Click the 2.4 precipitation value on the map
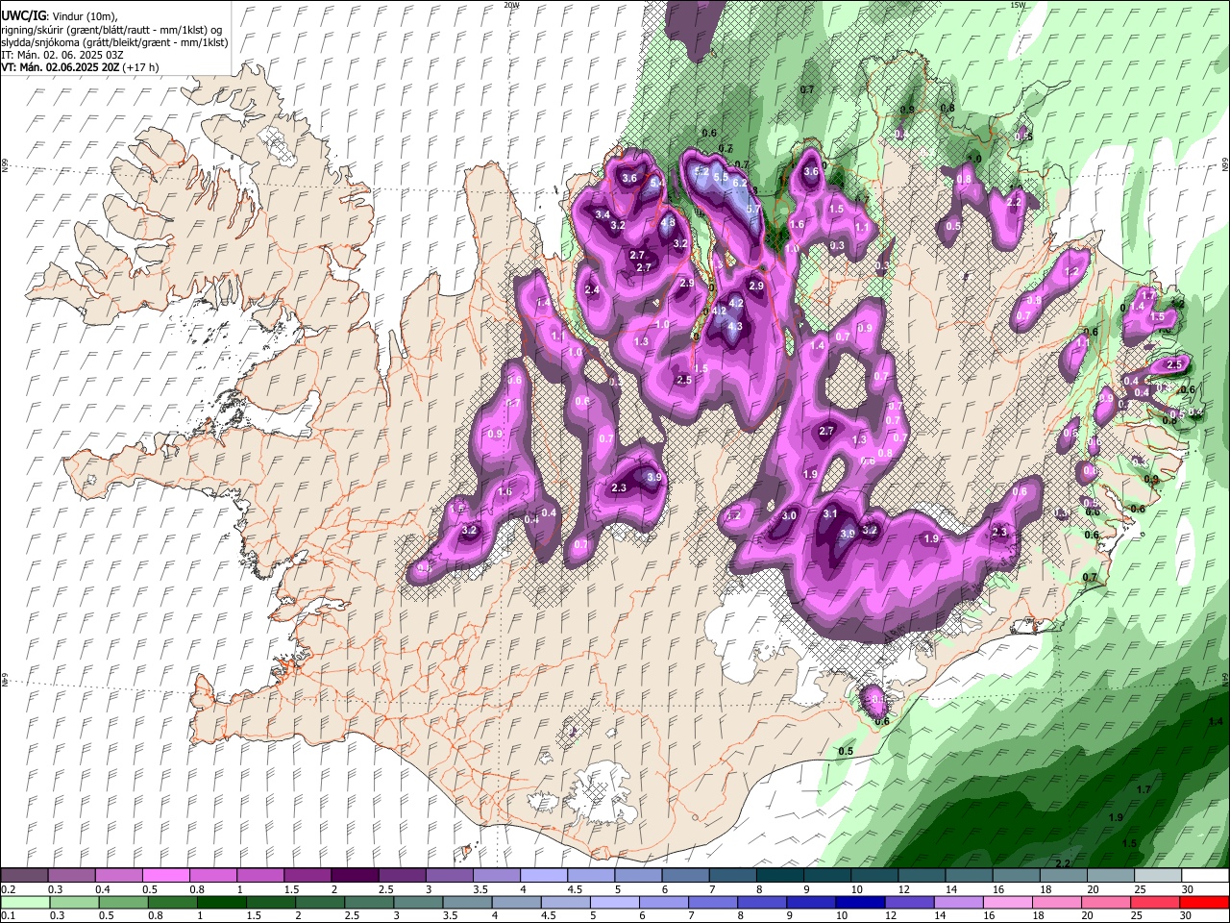 592,290
